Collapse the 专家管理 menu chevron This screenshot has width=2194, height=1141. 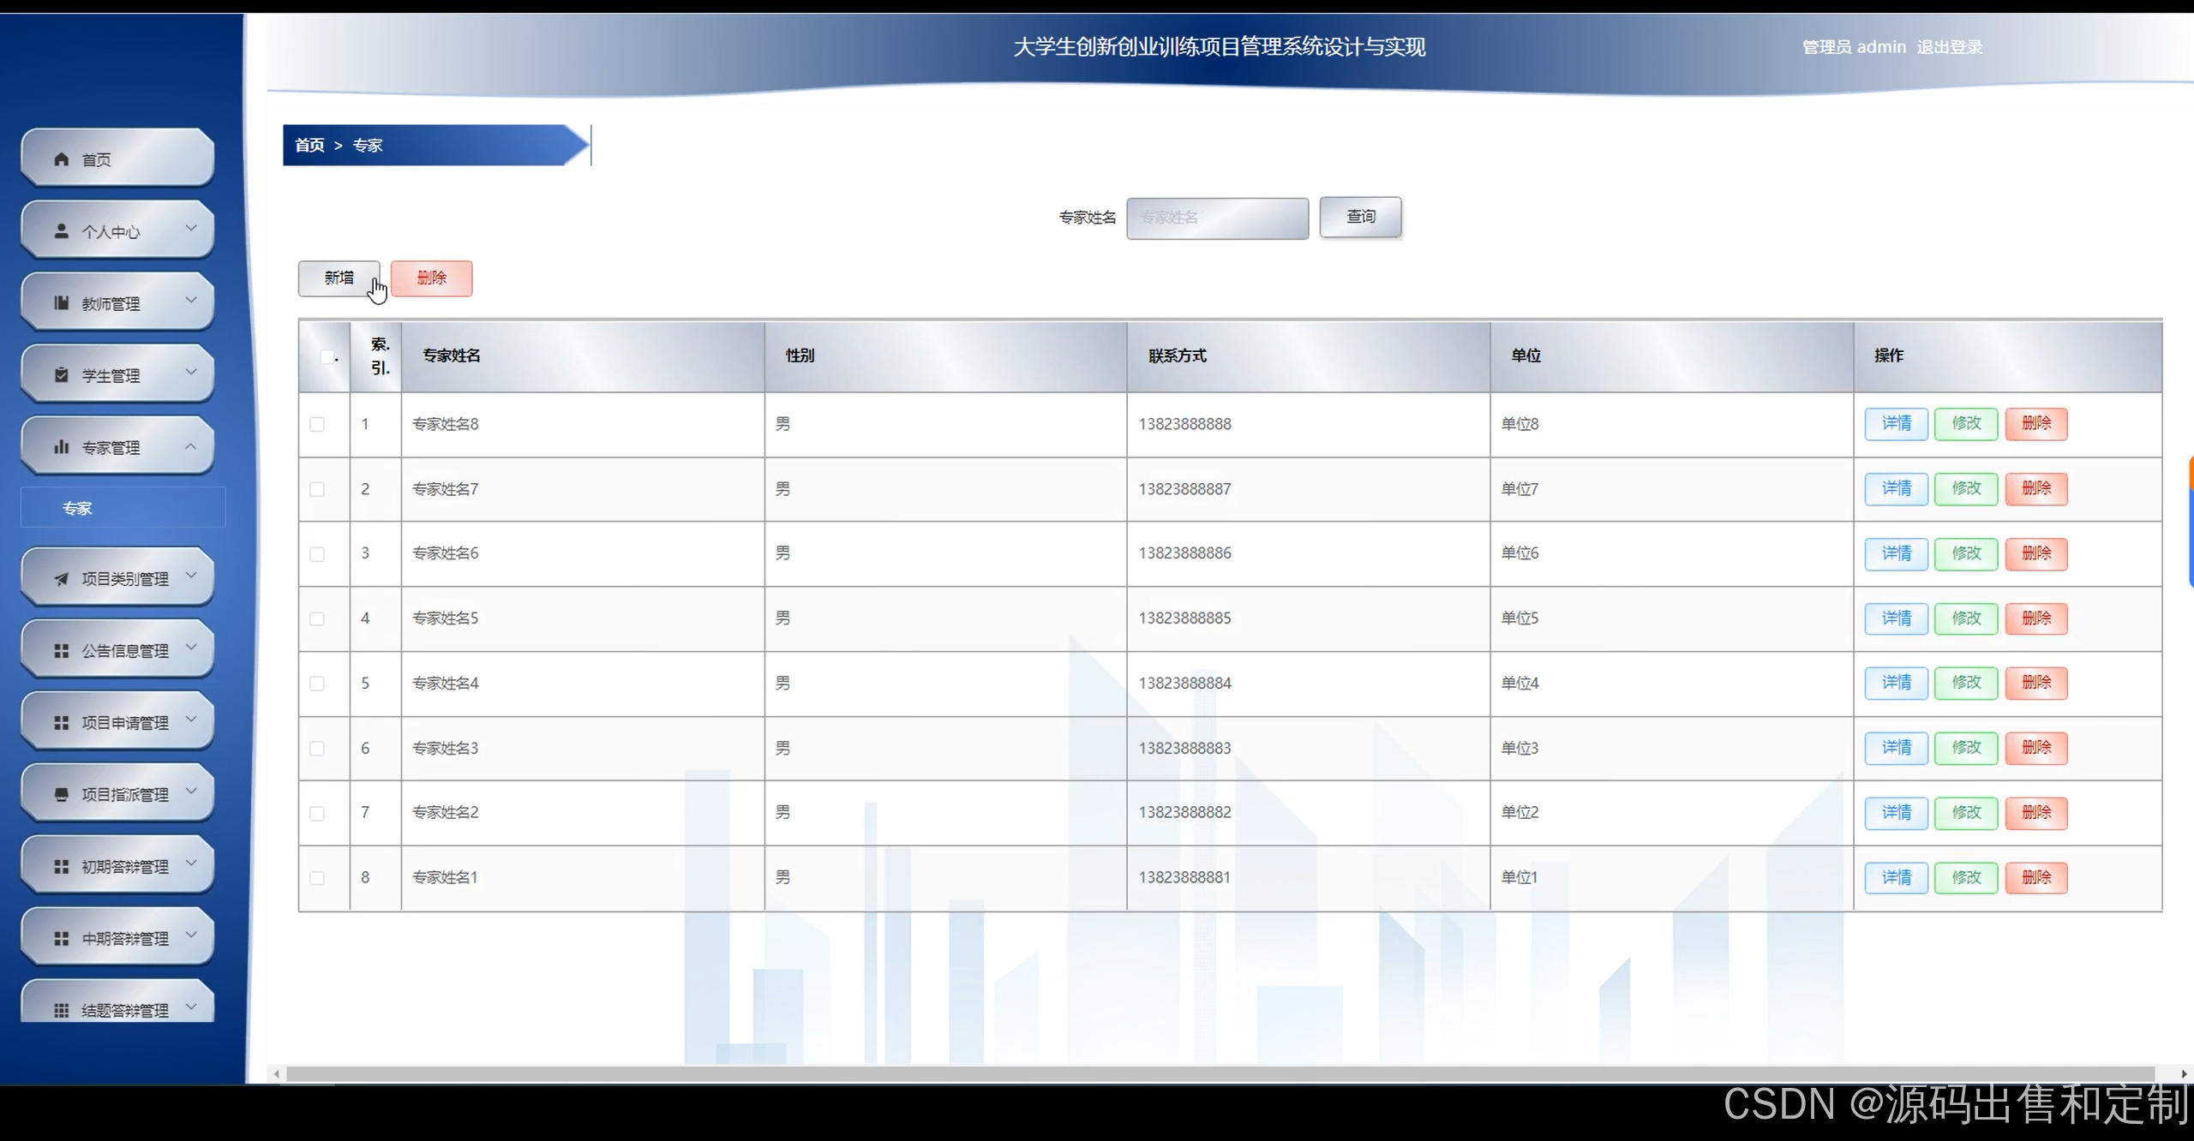[x=191, y=446]
